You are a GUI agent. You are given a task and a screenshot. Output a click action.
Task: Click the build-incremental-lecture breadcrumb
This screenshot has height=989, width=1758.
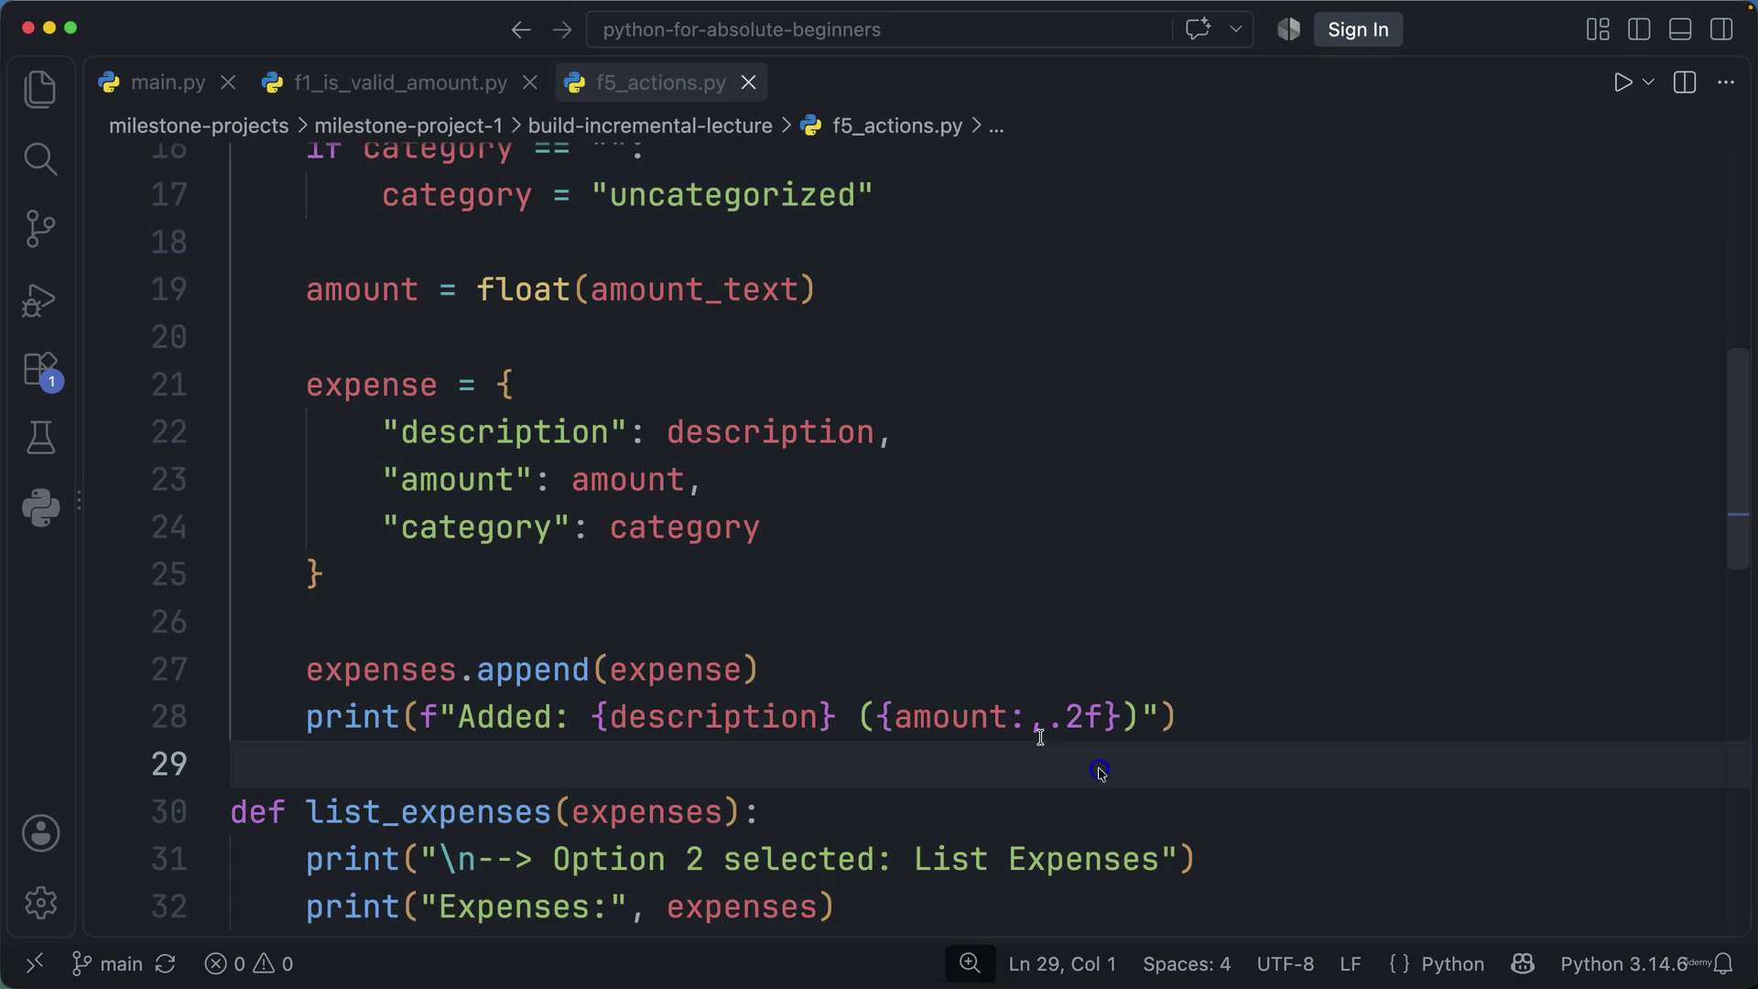pos(650,125)
